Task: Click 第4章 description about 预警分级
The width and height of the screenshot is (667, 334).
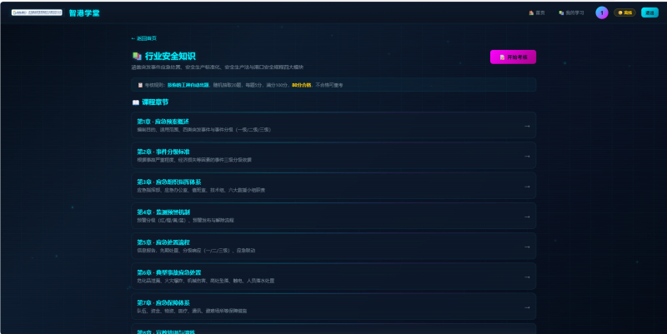Action: click(185, 220)
